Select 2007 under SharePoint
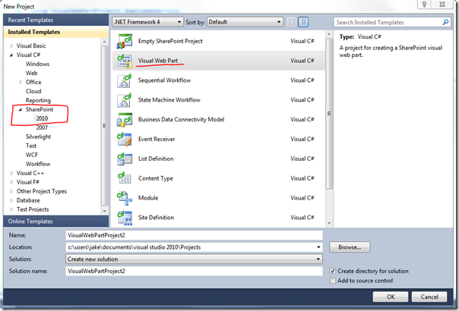This screenshot has height=311, width=459. coord(42,127)
